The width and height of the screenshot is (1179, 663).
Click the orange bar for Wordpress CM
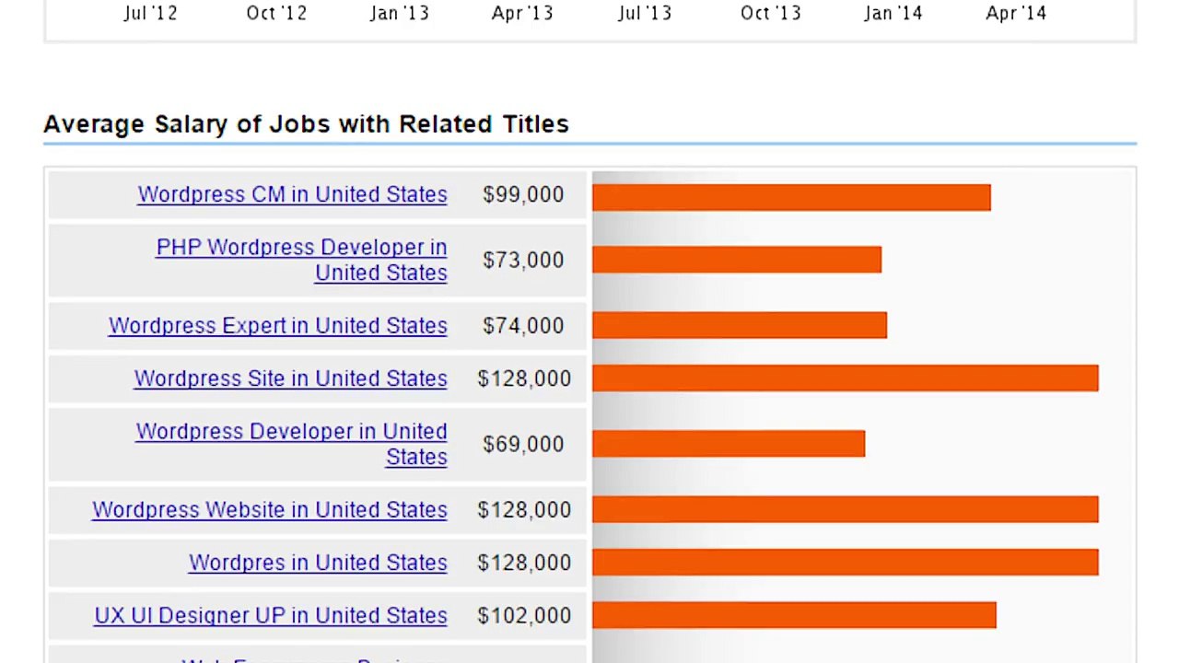point(790,197)
